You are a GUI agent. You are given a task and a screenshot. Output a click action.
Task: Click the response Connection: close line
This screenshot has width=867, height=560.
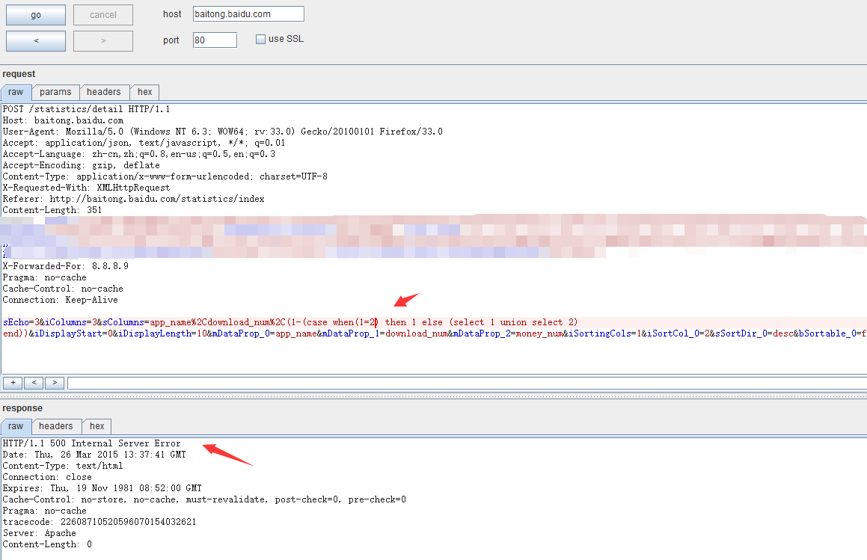pyautogui.click(x=48, y=477)
